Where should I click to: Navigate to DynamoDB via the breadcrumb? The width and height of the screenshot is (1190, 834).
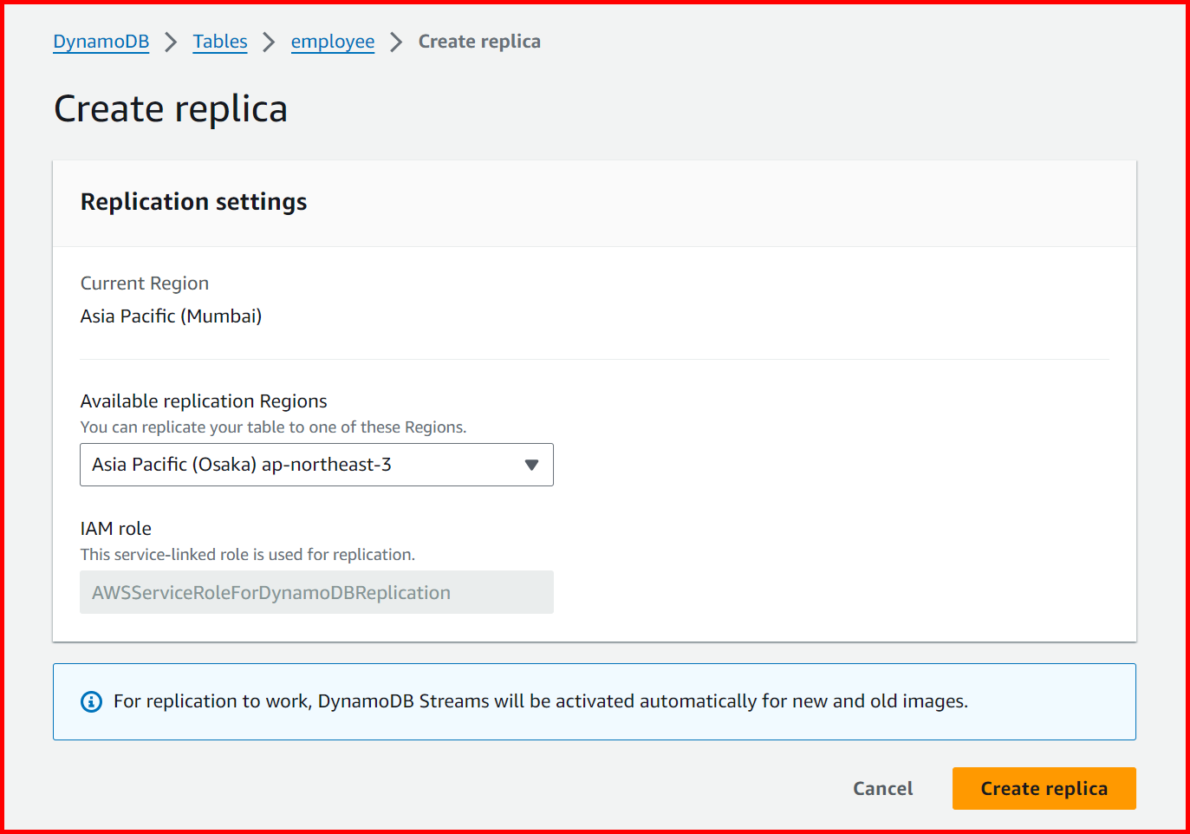[x=101, y=41]
